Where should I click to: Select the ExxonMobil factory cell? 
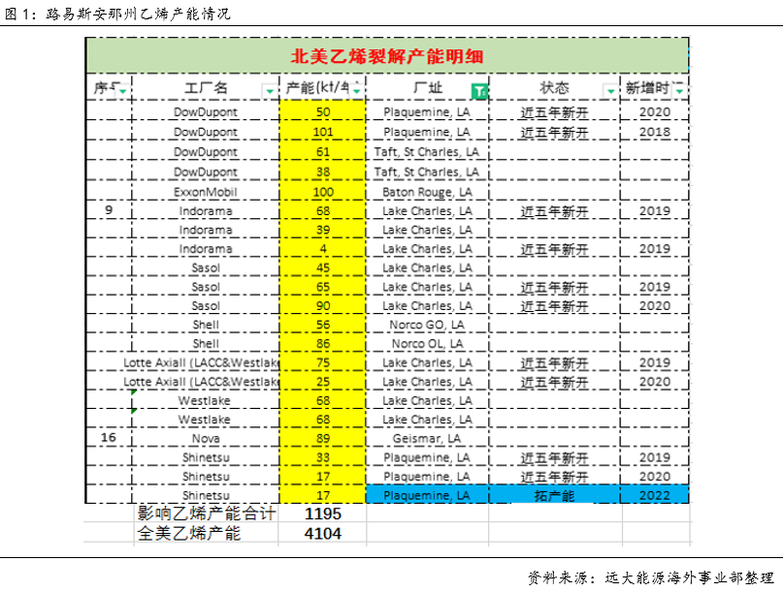(206, 192)
